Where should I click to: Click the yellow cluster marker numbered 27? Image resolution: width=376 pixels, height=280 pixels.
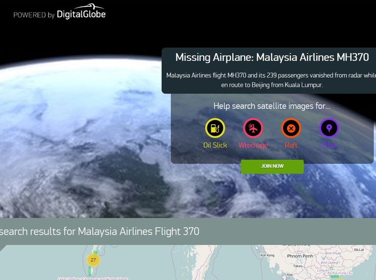(x=93, y=260)
